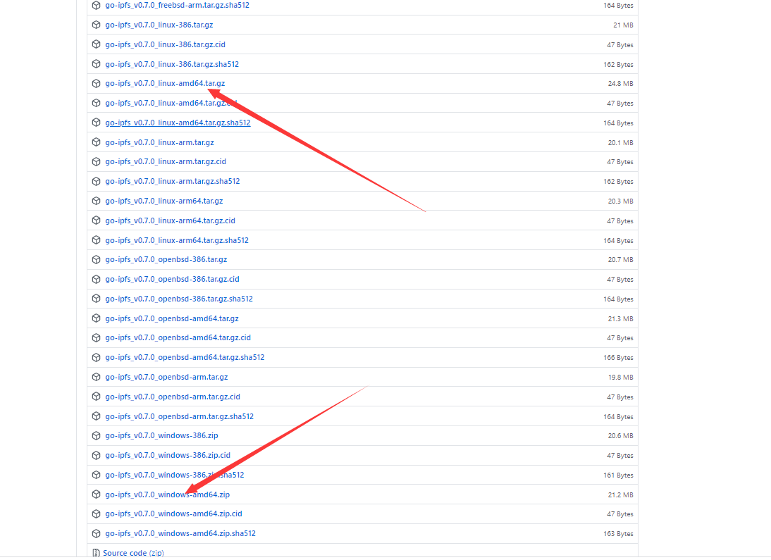
Task: Click package icon beside windows-386.zip
Action: (x=97, y=435)
